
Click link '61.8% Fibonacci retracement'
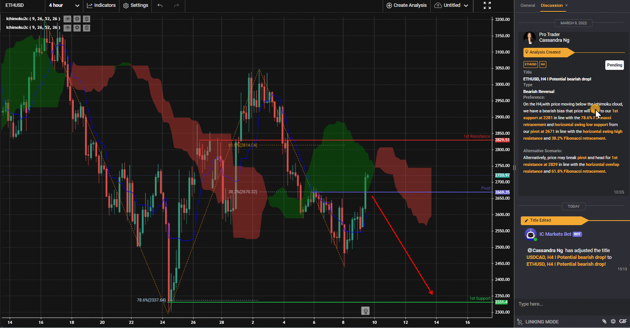[579, 171]
